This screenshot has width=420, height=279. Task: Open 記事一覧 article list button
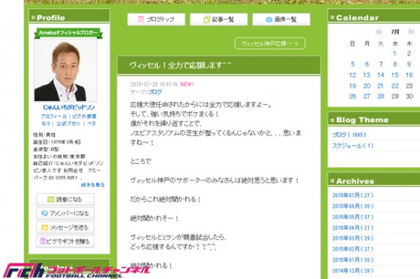pyautogui.click(x=218, y=19)
